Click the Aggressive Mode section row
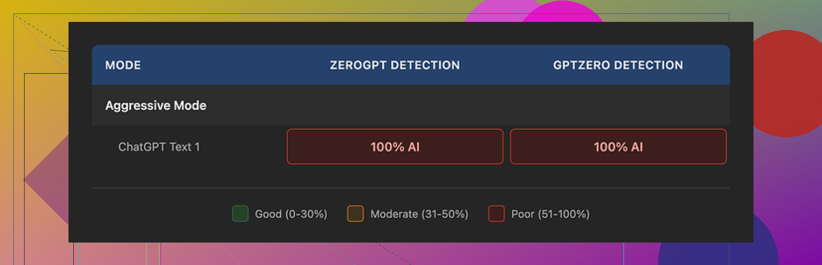This screenshot has width=822, height=265. 156,106
